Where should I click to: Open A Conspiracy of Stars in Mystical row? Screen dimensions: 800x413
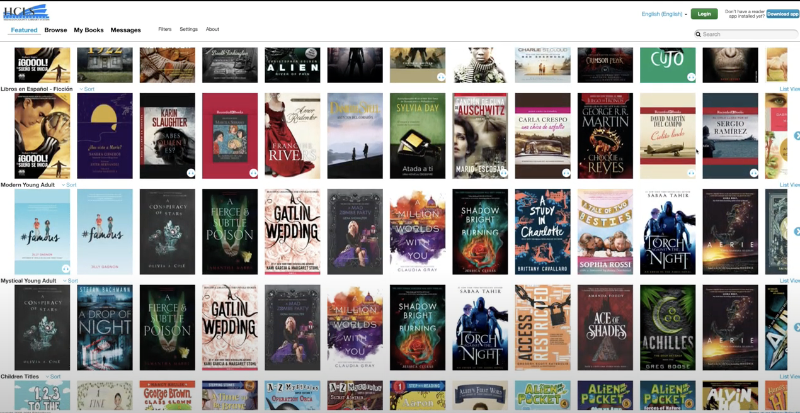point(42,327)
